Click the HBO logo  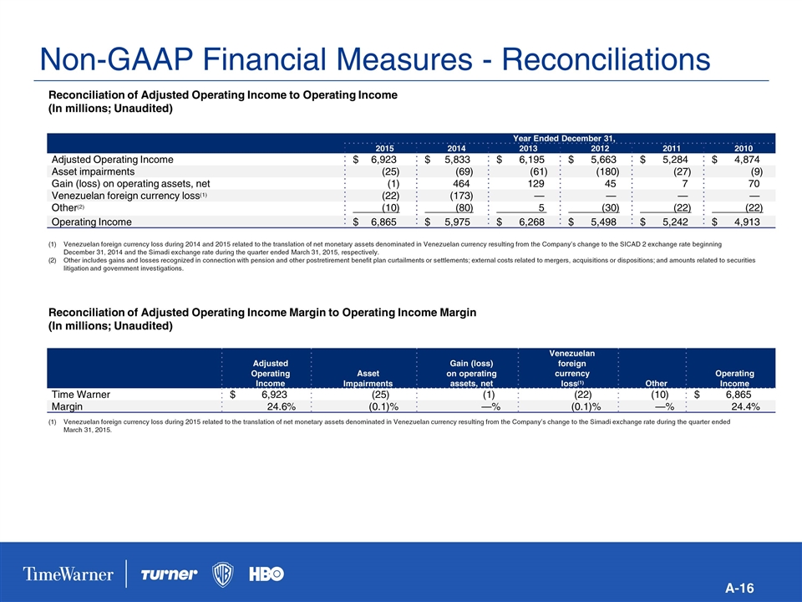[266, 574]
